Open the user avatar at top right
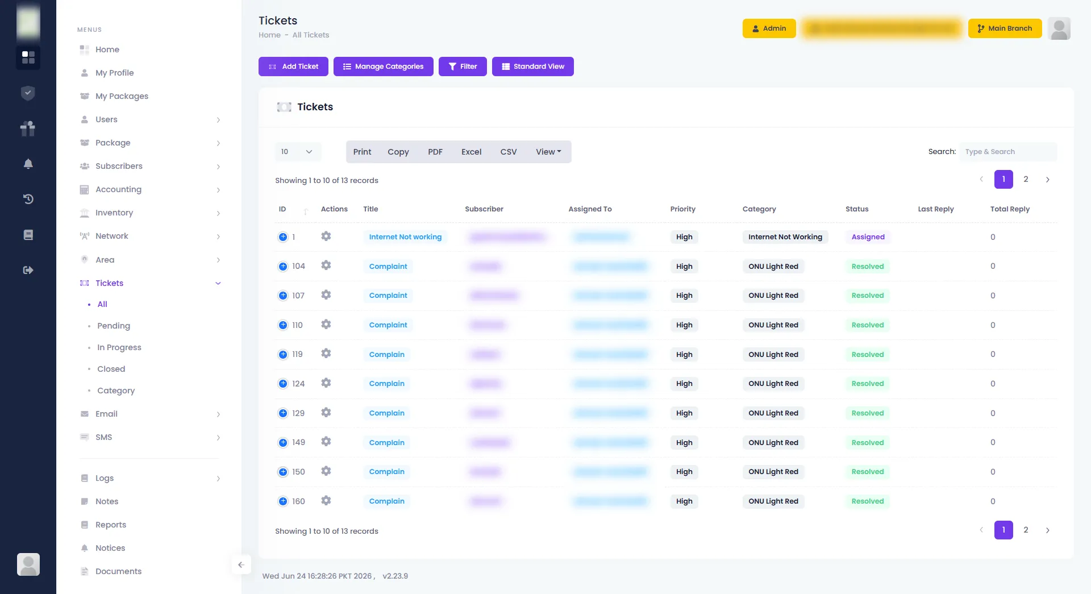 tap(1059, 28)
